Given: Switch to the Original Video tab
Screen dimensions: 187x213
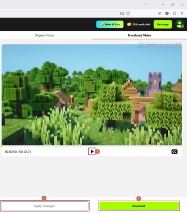Looking at the screenshot, I should point(44,36).
